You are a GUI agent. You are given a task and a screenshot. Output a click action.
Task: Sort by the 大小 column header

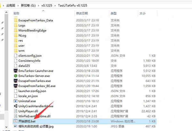click(142, 13)
